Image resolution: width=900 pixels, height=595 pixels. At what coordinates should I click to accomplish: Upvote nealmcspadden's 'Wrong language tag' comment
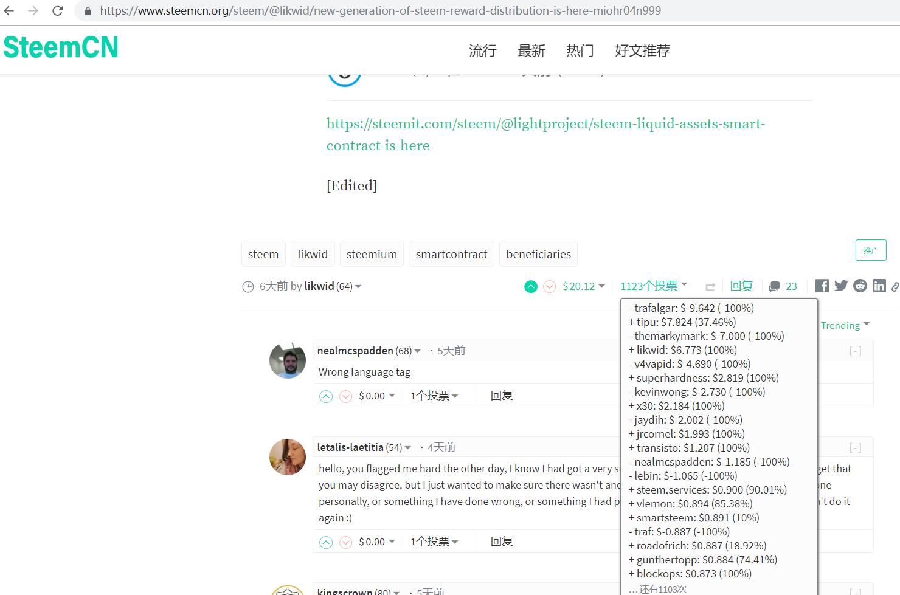point(326,396)
